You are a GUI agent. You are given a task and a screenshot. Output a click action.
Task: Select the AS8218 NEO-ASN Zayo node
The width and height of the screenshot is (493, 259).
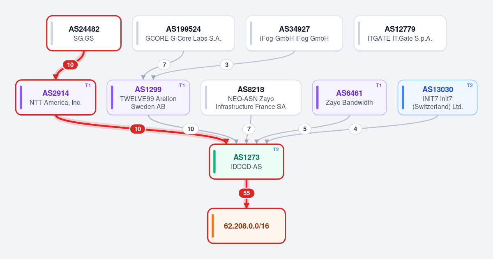[x=251, y=97]
